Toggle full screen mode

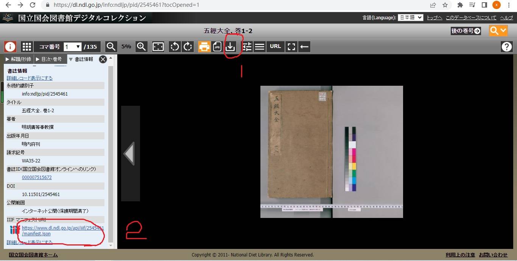pos(291,46)
